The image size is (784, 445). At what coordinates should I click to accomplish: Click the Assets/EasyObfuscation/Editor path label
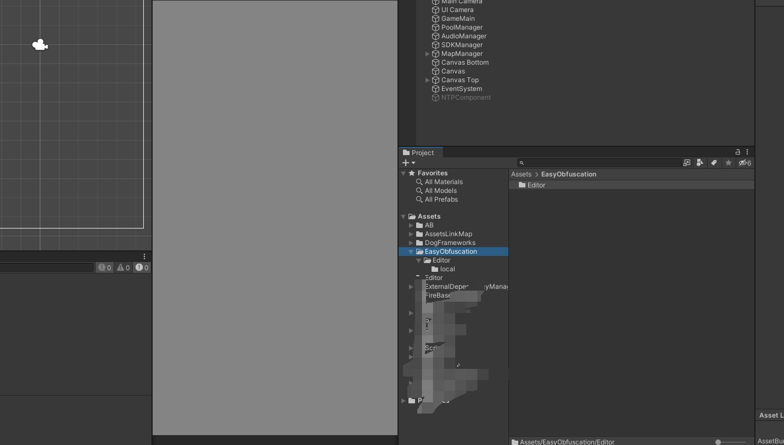(567, 442)
